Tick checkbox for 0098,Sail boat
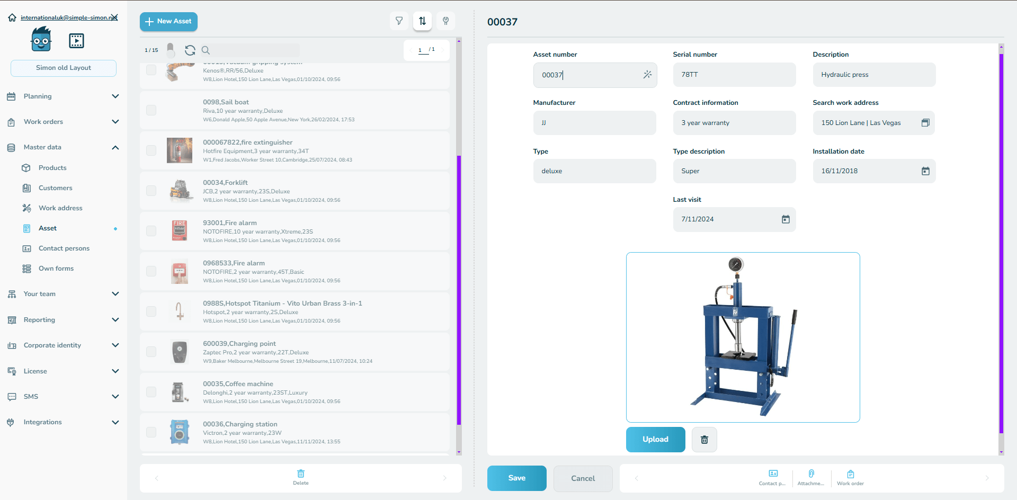The image size is (1017, 500). click(151, 110)
